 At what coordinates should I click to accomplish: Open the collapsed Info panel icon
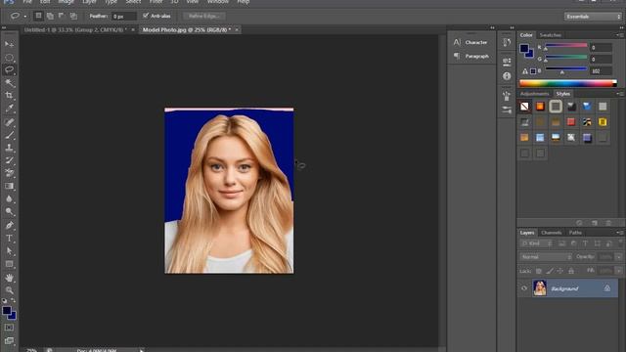click(507, 76)
